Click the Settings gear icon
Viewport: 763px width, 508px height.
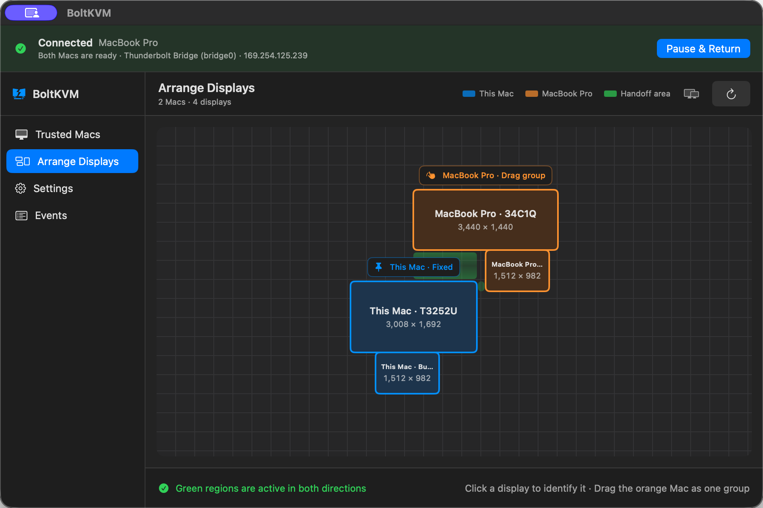21,188
